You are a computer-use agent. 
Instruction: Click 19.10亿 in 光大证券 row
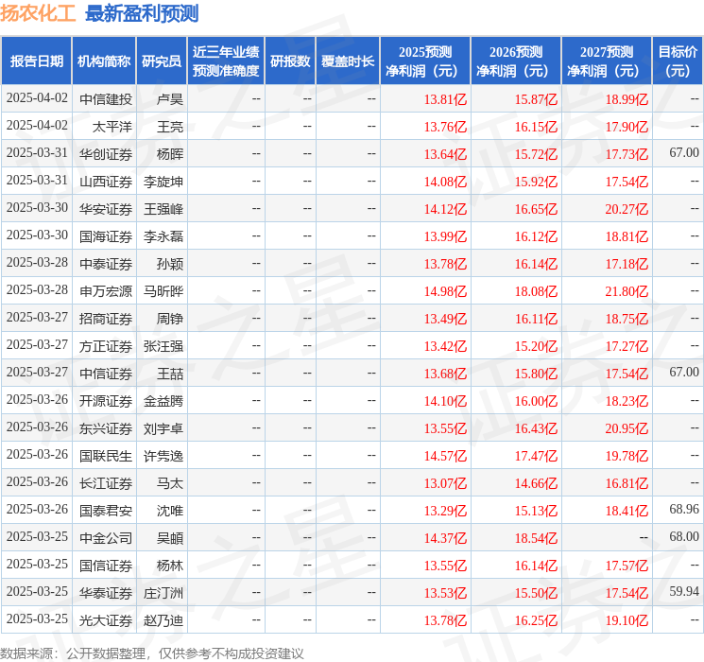627,620
